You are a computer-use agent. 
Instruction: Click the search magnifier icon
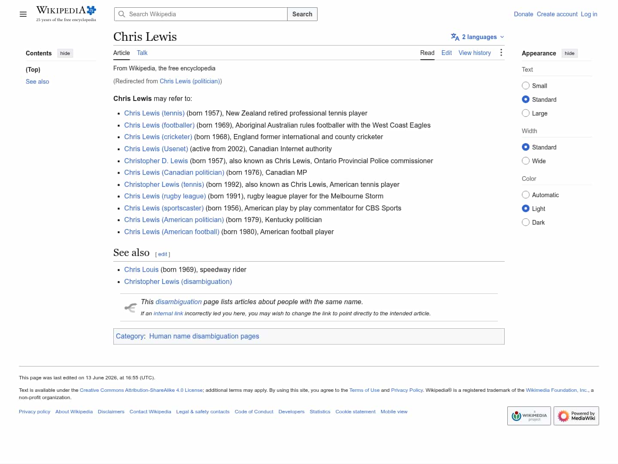(122, 14)
